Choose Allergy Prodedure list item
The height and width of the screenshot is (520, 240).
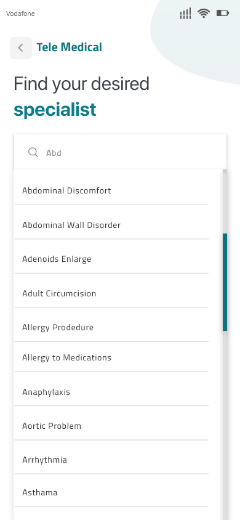click(x=111, y=327)
